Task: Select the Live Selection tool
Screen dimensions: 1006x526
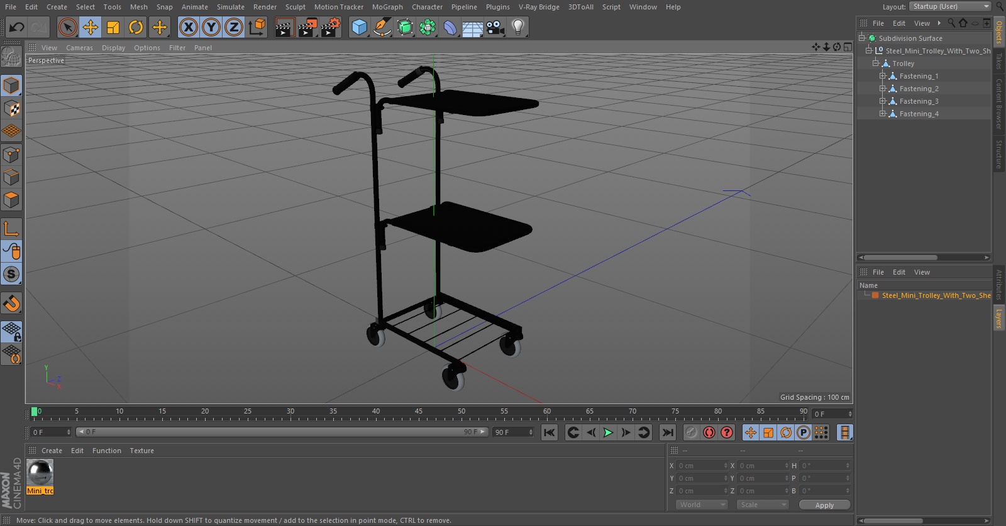Action: pos(67,27)
